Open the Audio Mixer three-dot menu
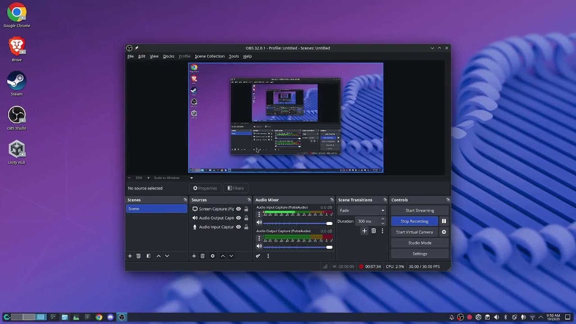 268,256
